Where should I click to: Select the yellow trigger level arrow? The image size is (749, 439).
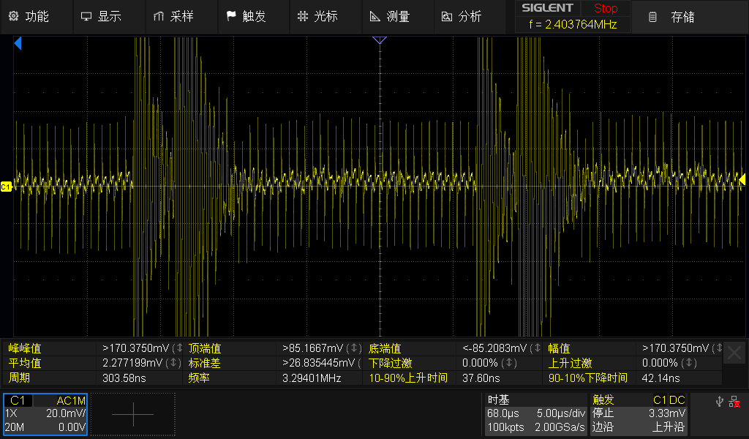coord(742,179)
